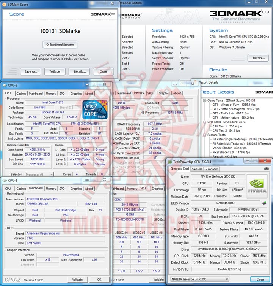Click the Intel Core i7 logo
The width and height of the screenshot is (273, 286).
(x=95, y=110)
